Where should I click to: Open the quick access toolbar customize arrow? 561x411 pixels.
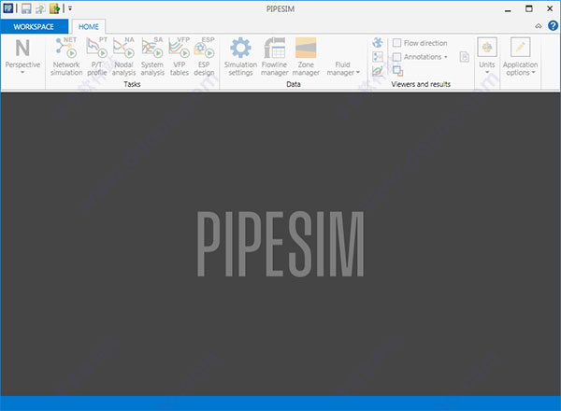pyautogui.click(x=70, y=8)
